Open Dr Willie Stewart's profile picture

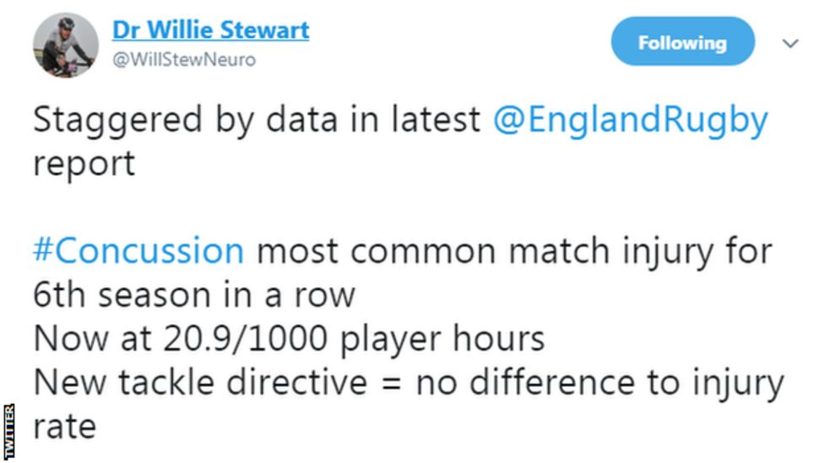tap(67, 45)
